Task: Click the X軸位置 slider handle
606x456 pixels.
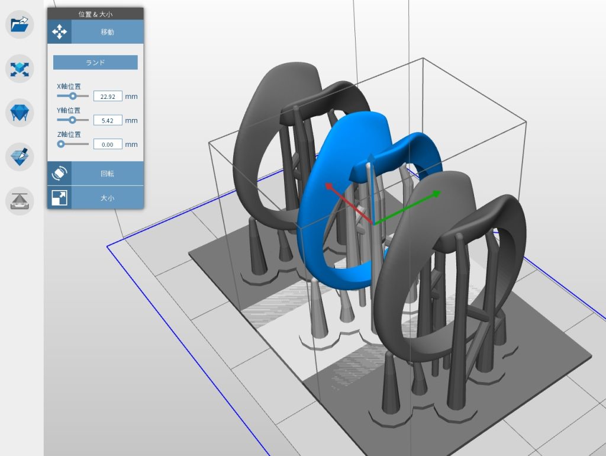Action: (x=72, y=95)
